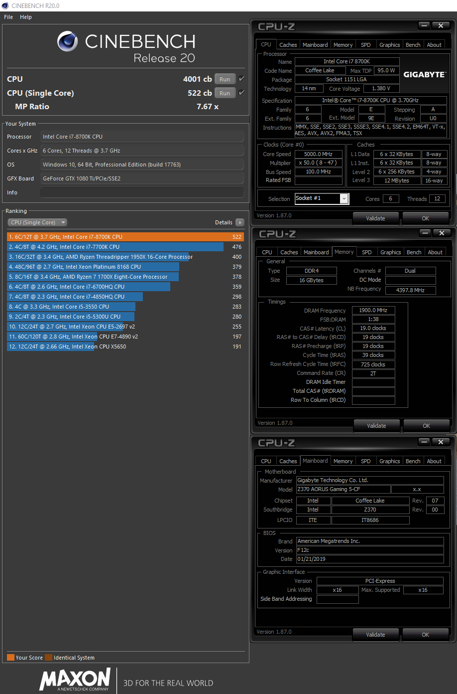Minimize the middle CPU-Z window
The image size is (457, 694).
425,233
